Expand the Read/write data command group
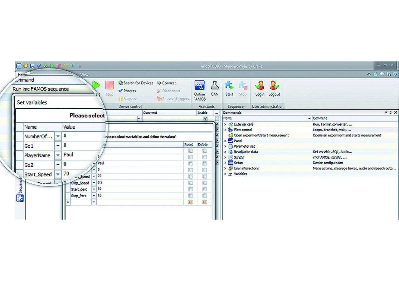 click(x=225, y=152)
